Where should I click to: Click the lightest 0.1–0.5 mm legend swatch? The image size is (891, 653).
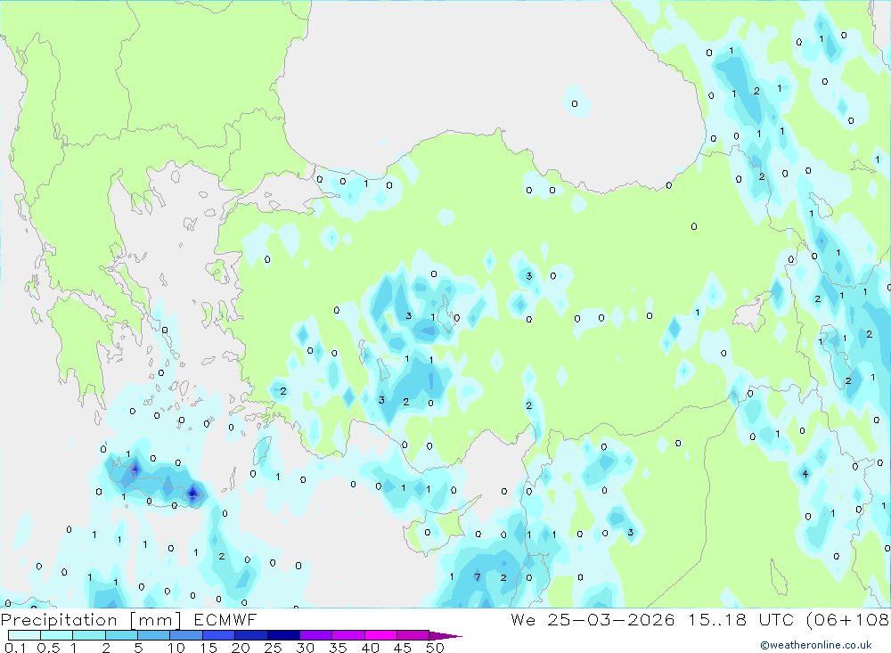(x=24, y=635)
